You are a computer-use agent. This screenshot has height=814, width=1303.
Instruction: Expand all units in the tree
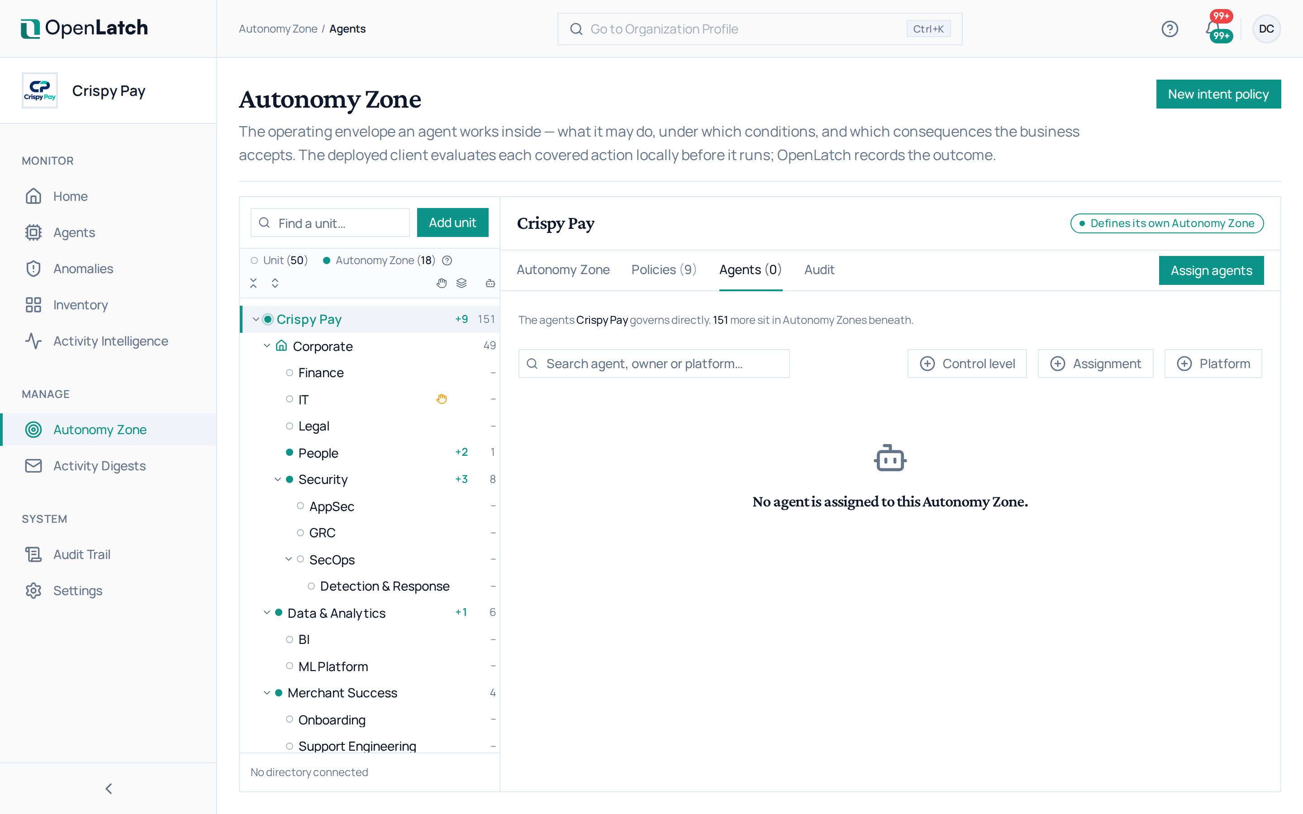pos(275,283)
